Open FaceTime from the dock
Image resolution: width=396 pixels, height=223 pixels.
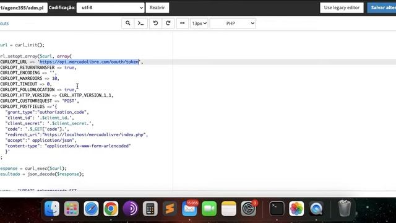(x=209, y=209)
